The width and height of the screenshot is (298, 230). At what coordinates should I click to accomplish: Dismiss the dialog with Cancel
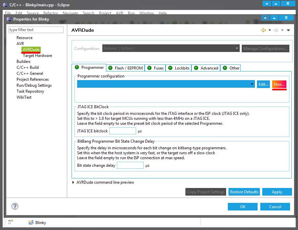(x=275, y=207)
